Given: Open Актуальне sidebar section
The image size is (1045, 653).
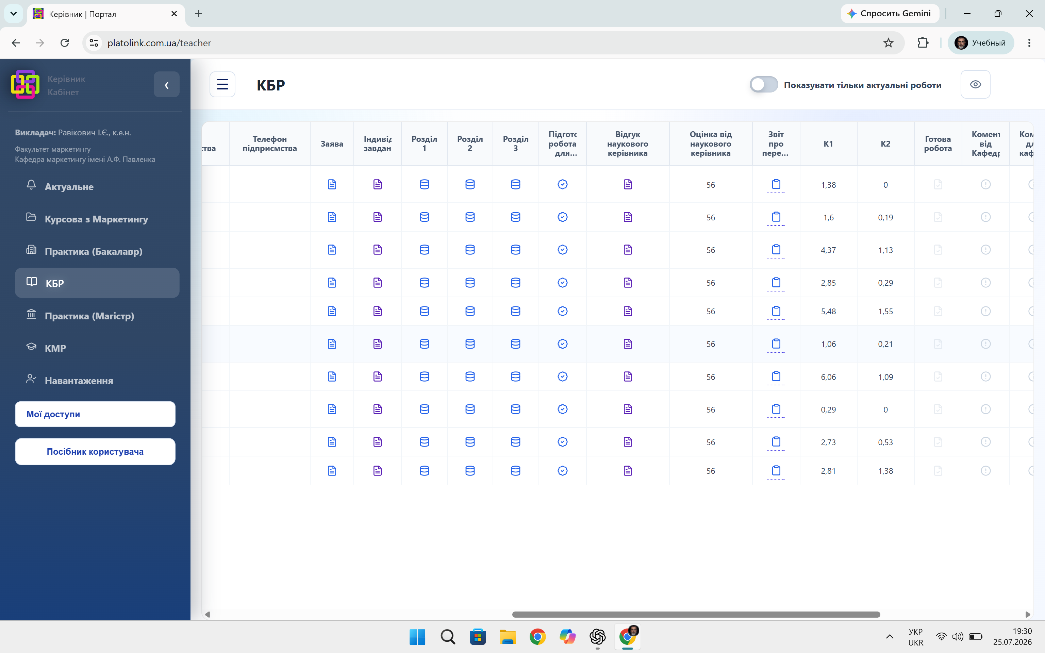Looking at the screenshot, I should [97, 187].
